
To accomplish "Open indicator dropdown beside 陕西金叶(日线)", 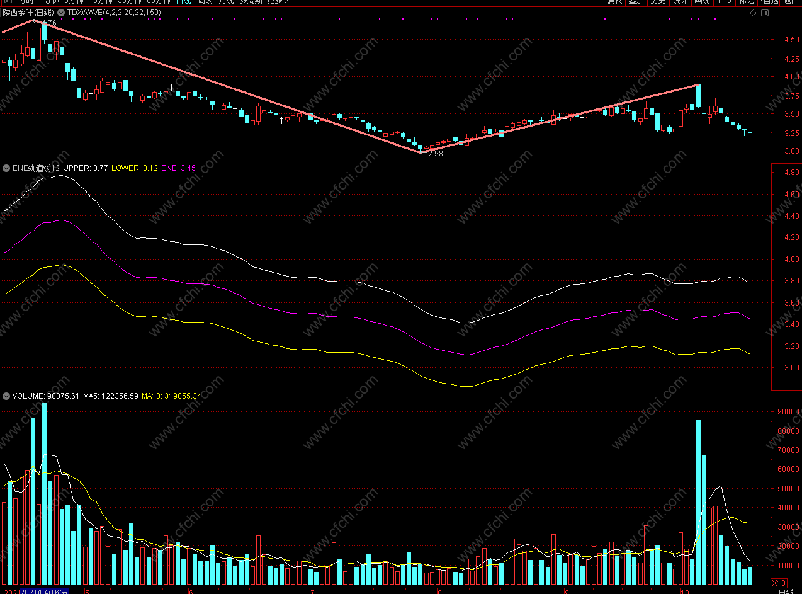I will coord(60,13).
